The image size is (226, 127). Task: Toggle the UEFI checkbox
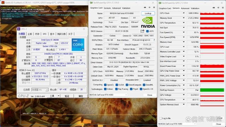point(147,31)
